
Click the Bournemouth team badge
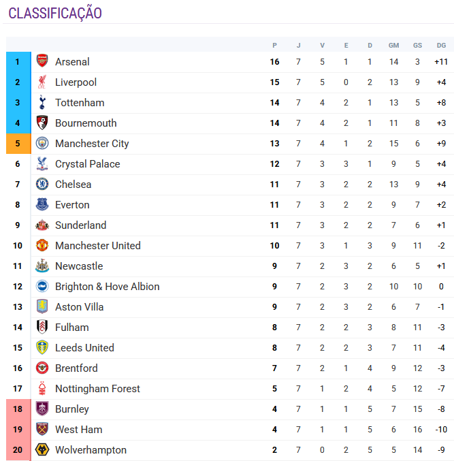pos(42,123)
